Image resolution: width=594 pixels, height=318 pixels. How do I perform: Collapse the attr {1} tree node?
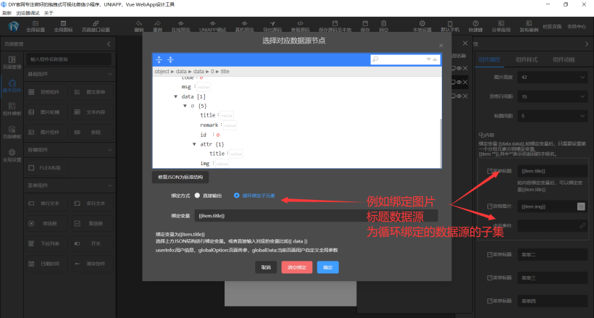click(x=195, y=144)
